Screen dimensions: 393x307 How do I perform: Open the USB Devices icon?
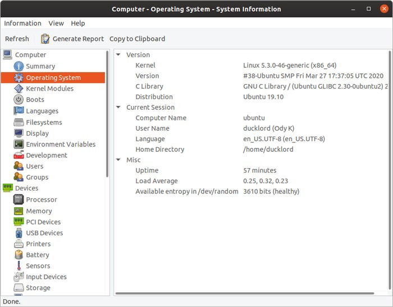point(19,233)
